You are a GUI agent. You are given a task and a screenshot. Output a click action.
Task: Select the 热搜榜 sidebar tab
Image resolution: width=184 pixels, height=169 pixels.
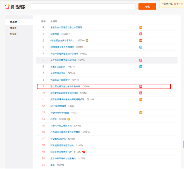pos(13,22)
